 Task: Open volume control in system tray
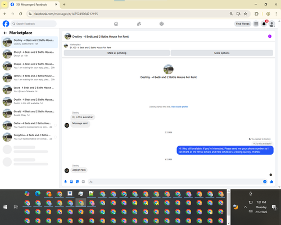coord(251,211)
